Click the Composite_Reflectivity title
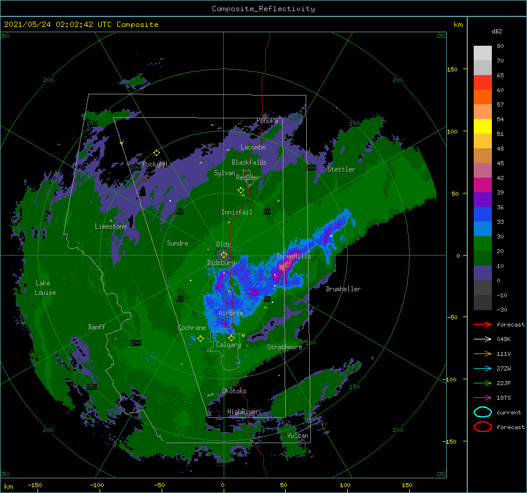This screenshot has width=527, height=493. (x=263, y=9)
